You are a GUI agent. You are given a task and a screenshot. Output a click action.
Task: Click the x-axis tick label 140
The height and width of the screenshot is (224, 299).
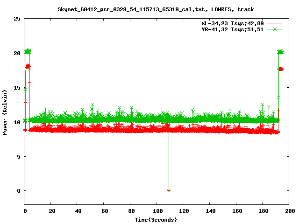click(211, 211)
